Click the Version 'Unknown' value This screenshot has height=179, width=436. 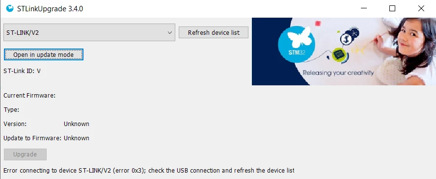[x=77, y=124]
